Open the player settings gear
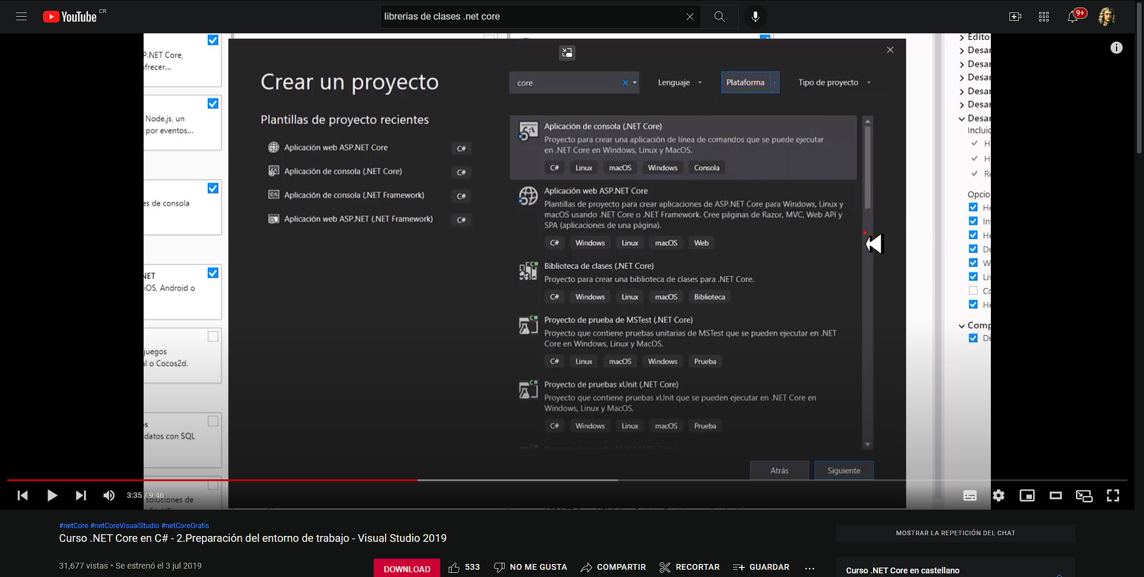Screen dimensions: 1144x577 pos(999,495)
